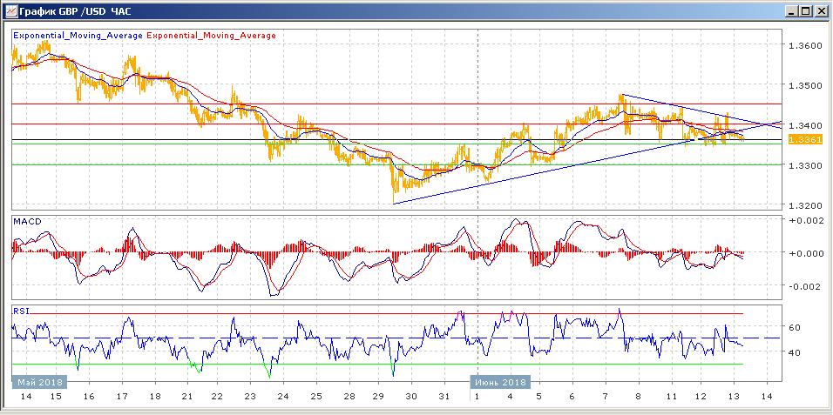Click the 1.3200 price axis label

[x=806, y=205]
